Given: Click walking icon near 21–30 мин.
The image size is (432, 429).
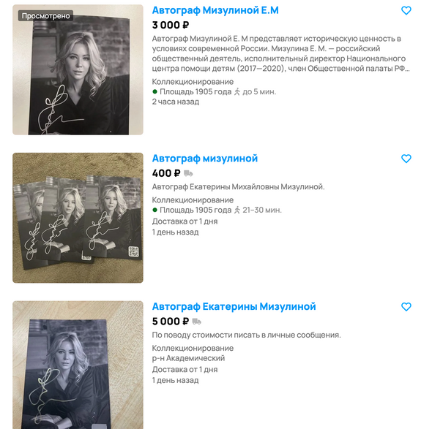Looking at the screenshot, I should click(x=237, y=210).
